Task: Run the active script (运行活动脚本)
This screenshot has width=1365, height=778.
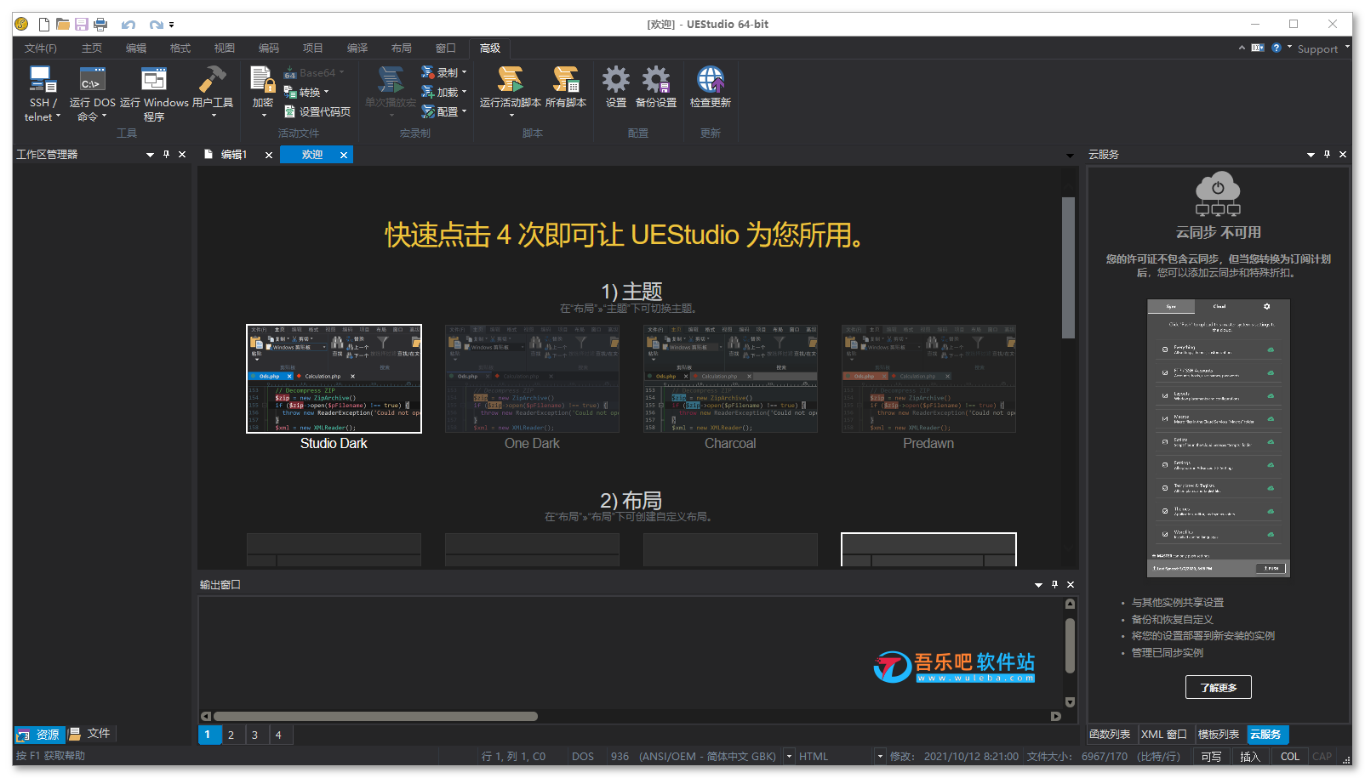Action: point(510,80)
